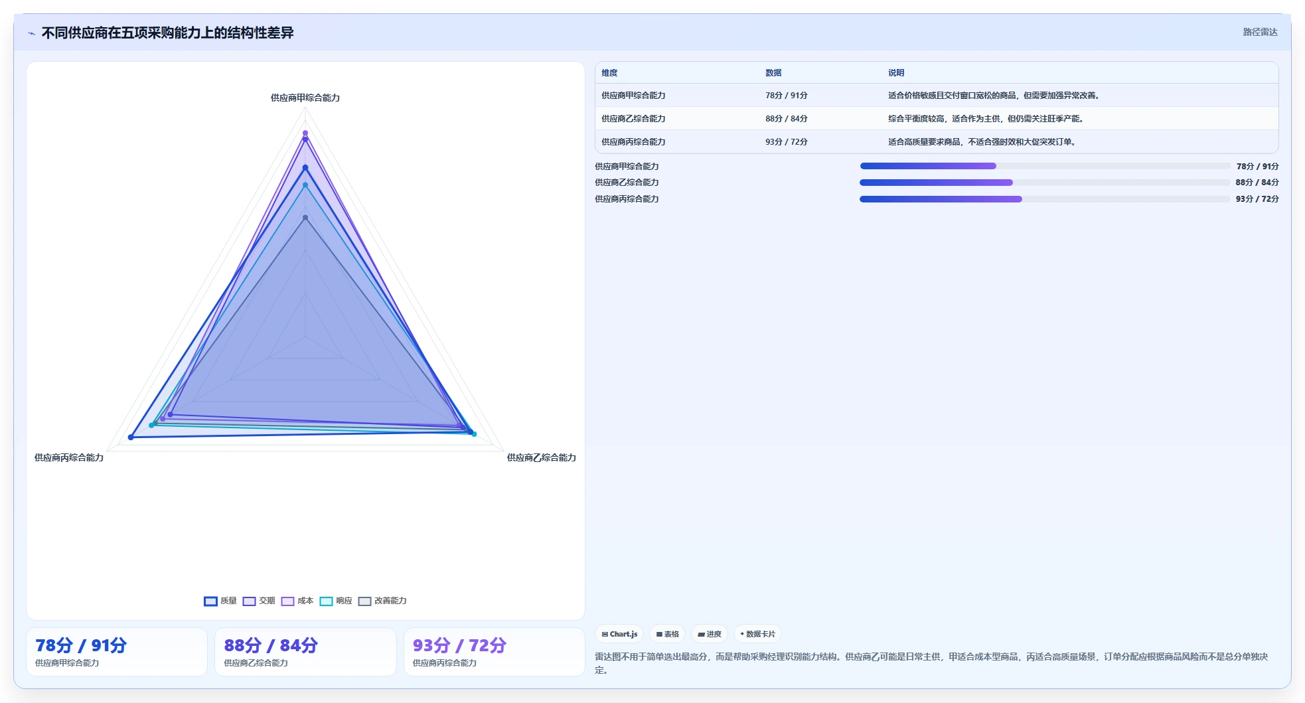Click table value 78分 / 91分
This screenshot has height=703, width=1305.
787,96
